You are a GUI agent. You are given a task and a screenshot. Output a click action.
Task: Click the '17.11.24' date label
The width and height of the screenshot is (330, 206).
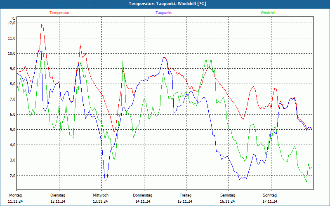click(x=270, y=201)
